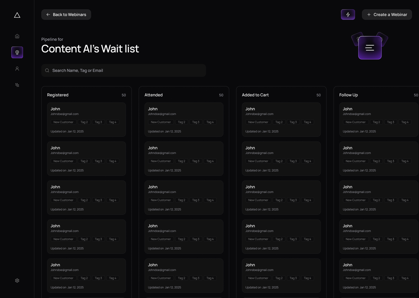The height and width of the screenshot is (298, 419).
Task: Select the highlighted webinar icon in sidebar
Action: pyautogui.click(x=17, y=52)
